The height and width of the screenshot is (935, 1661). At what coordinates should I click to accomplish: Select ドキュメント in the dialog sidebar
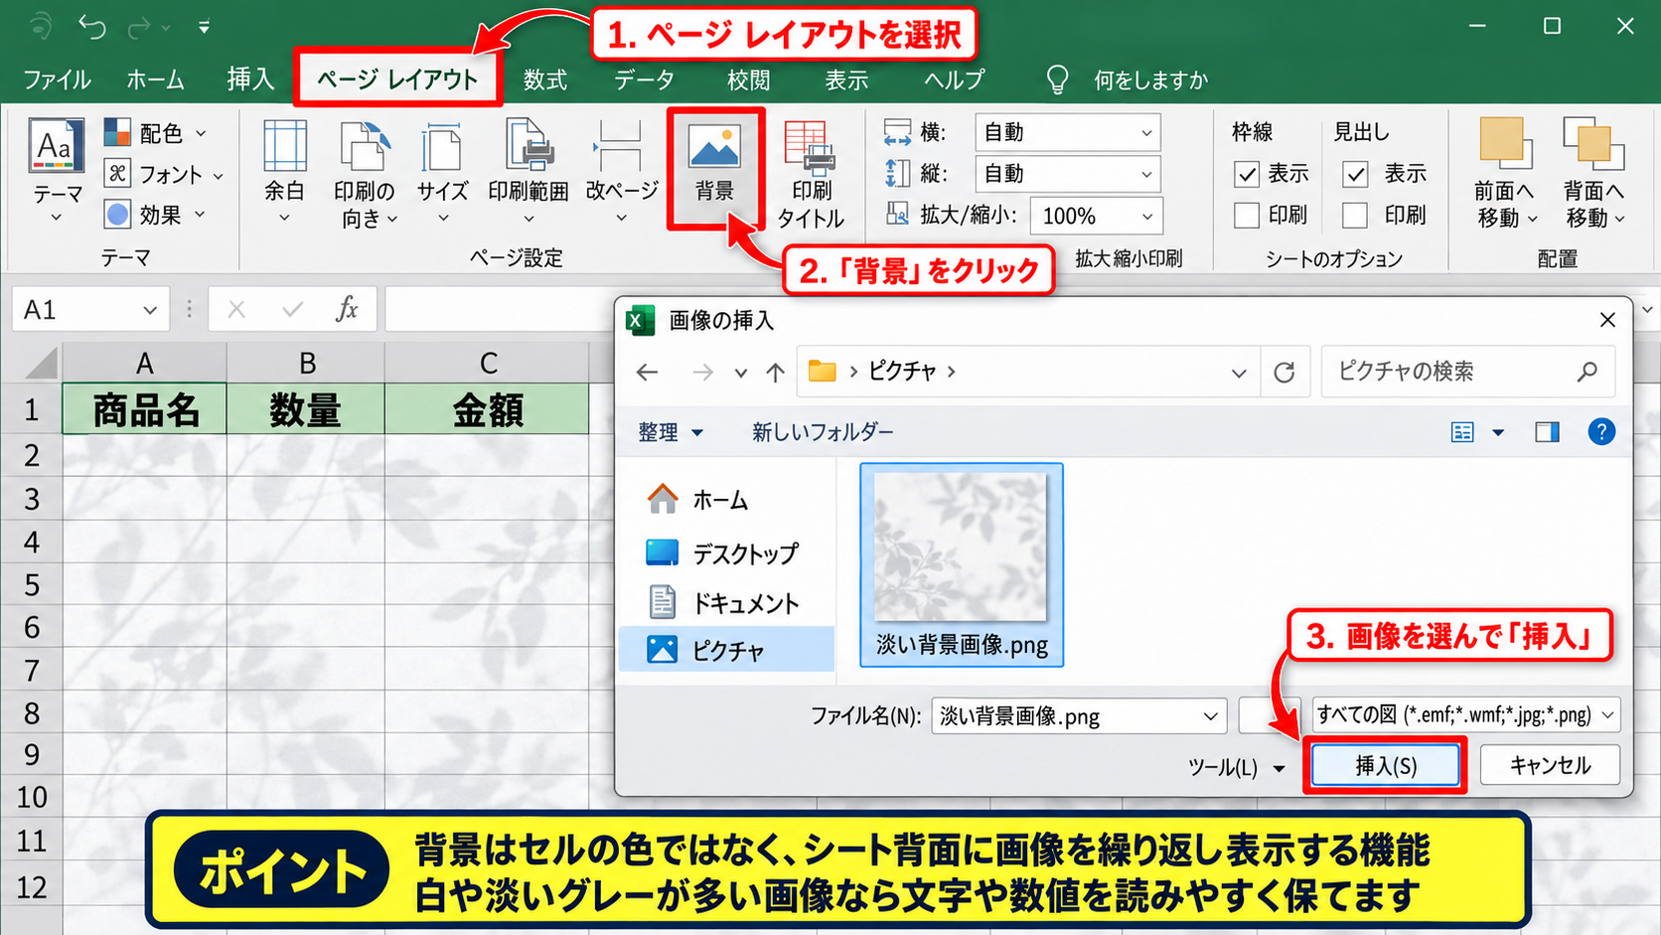tap(724, 602)
